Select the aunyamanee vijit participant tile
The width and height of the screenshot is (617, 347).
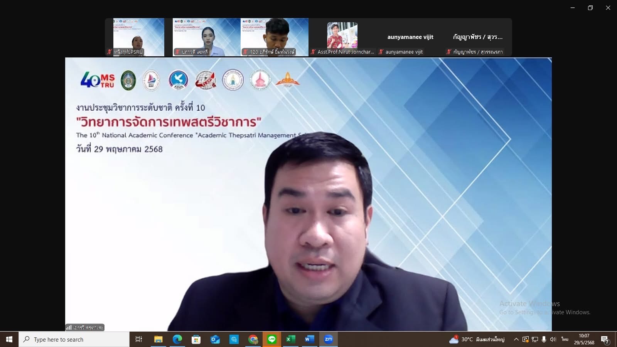coord(410,37)
